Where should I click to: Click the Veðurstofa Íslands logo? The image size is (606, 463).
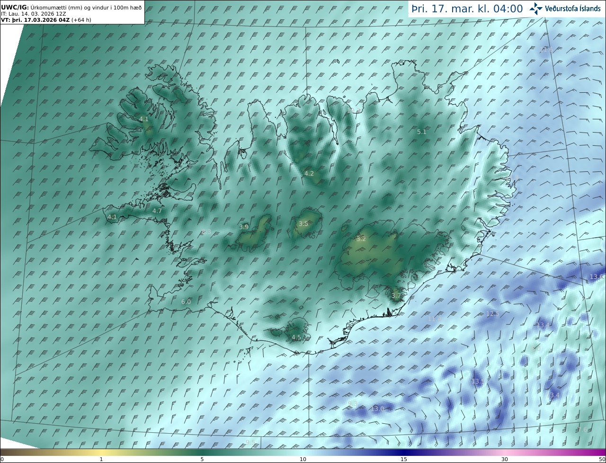(x=565, y=9)
